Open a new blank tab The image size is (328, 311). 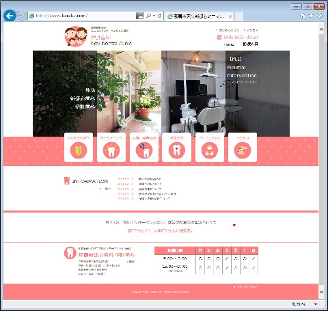coord(238,16)
